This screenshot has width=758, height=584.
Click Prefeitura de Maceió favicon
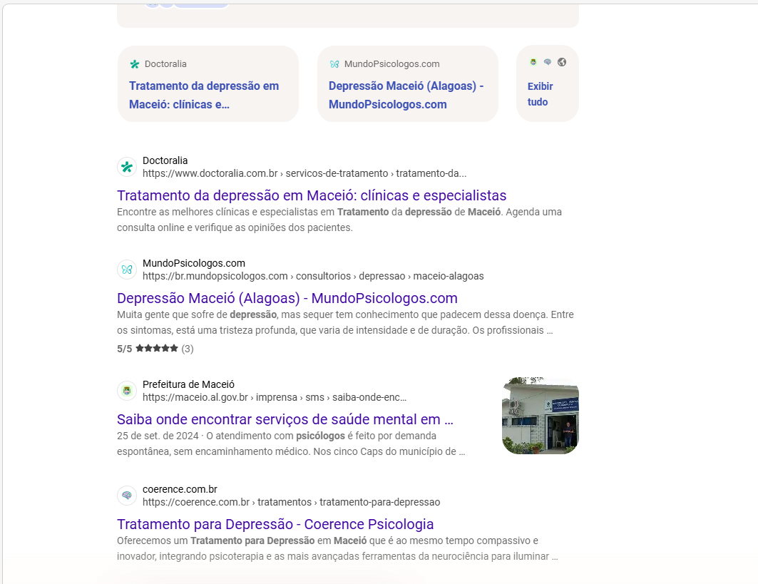pos(127,391)
